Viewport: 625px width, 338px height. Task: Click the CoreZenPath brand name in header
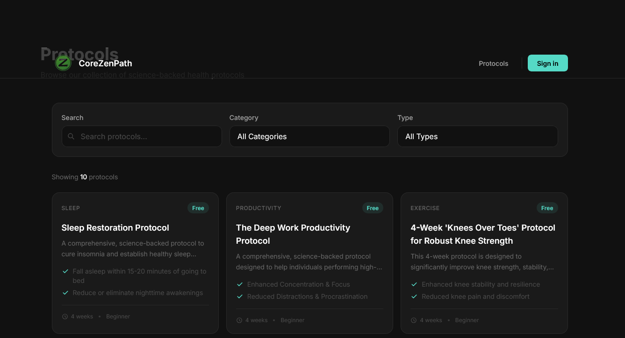click(x=105, y=63)
